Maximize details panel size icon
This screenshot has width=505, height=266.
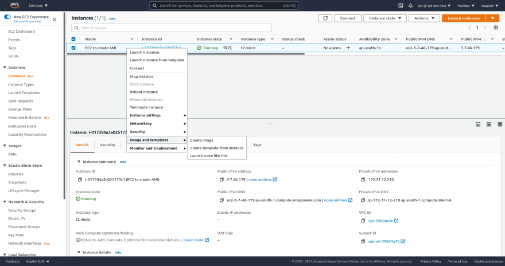click(500, 124)
